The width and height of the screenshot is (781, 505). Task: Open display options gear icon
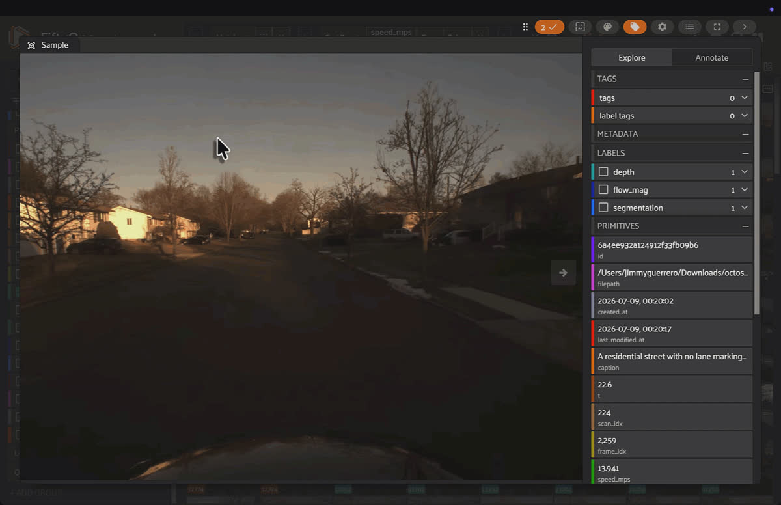[x=662, y=27]
